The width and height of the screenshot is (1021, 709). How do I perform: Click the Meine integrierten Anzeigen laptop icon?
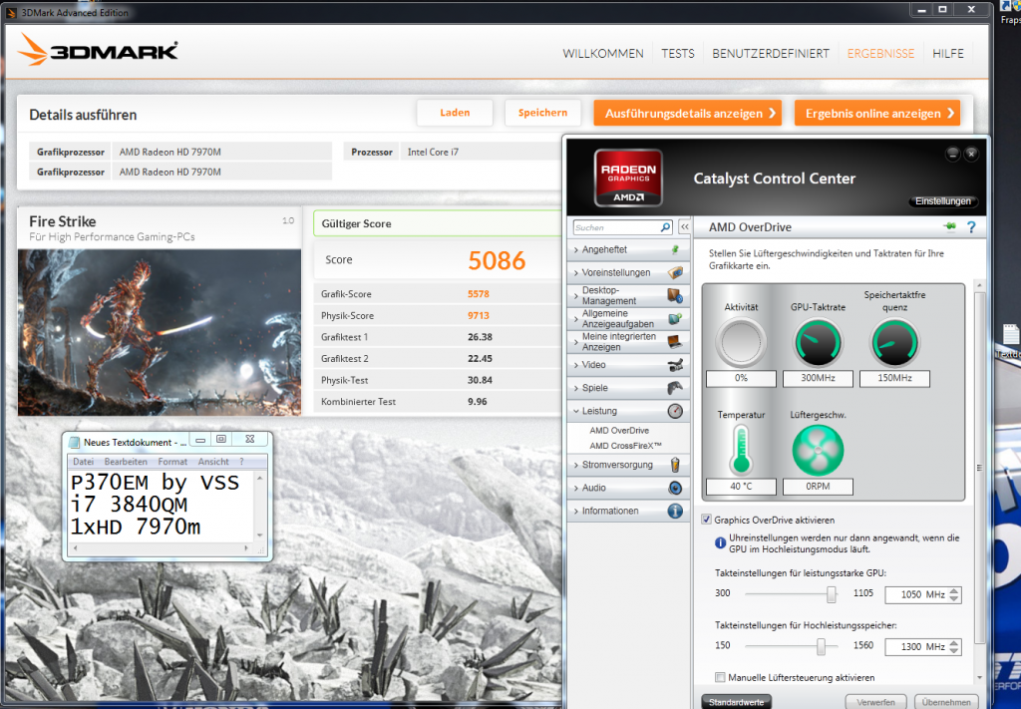[675, 341]
